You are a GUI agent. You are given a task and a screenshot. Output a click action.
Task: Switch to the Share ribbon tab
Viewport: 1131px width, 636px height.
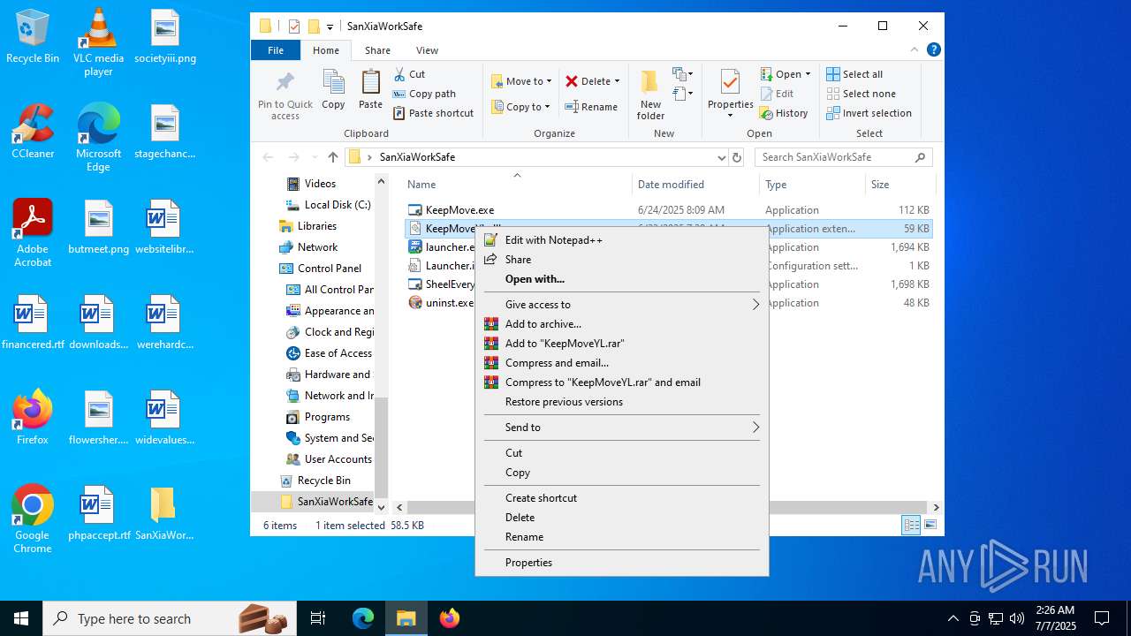pyautogui.click(x=377, y=50)
